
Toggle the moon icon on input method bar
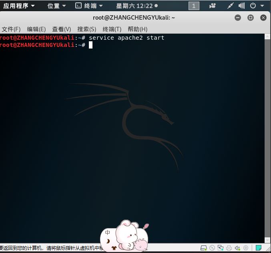click(108, 241)
